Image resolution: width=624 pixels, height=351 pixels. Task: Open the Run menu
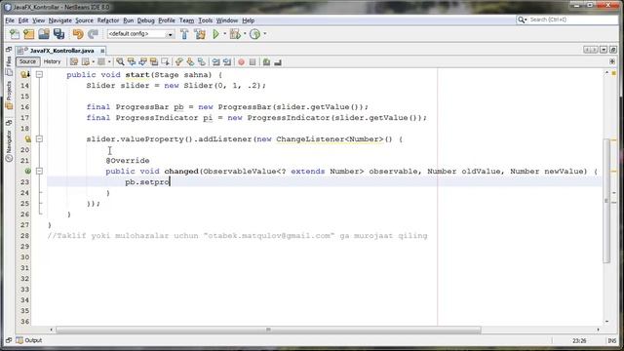pyautogui.click(x=128, y=20)
